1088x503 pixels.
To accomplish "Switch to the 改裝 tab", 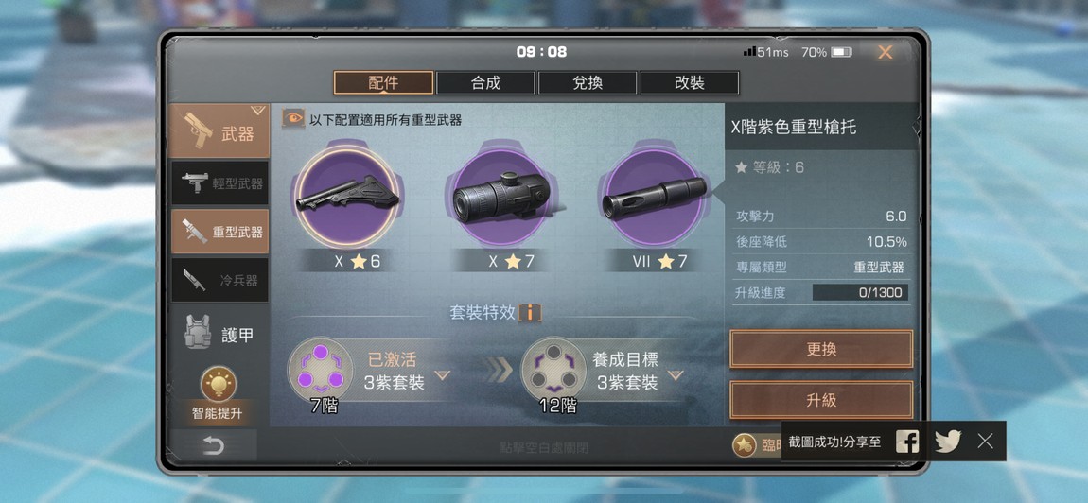I will click(x=690, y=83).
